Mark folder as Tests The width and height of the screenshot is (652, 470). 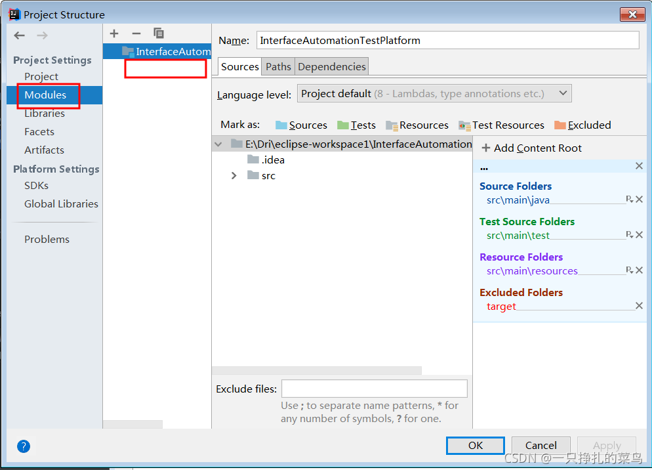(356, 125)
